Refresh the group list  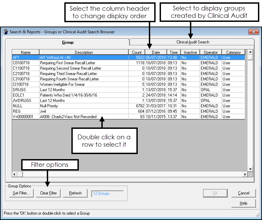click(x=75, y=193)
